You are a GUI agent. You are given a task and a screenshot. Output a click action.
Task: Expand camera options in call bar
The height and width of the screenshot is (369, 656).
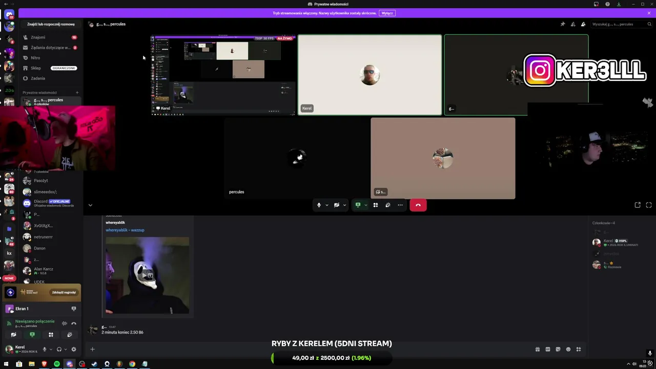click(x=344, y=205)
